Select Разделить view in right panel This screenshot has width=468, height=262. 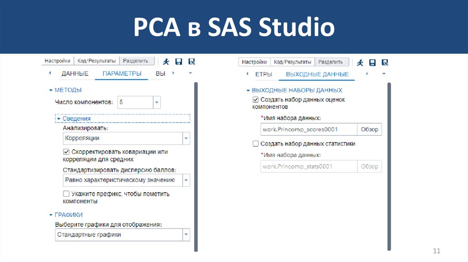click(332, 62)
